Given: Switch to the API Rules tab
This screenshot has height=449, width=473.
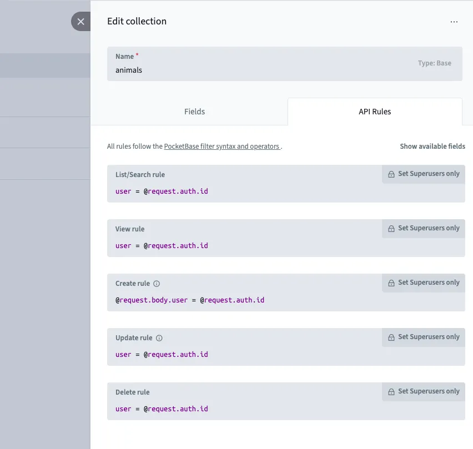Looking at the screenshot, I should coord(374,112).
